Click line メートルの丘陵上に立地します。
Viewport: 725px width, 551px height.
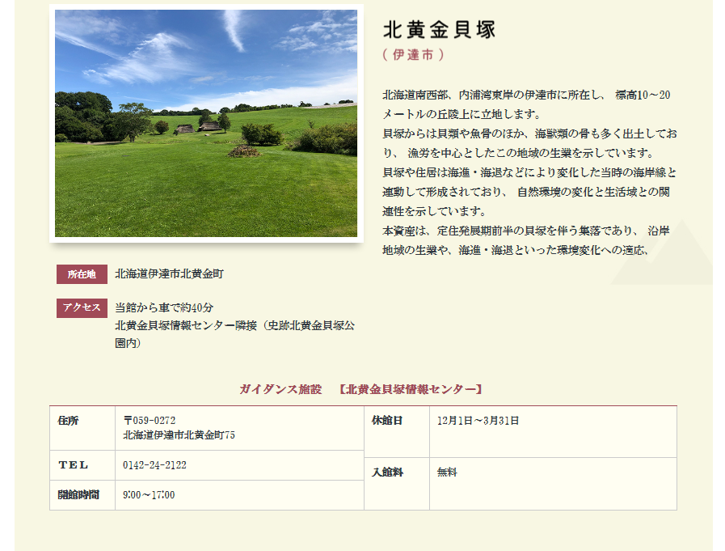(x=462, y=114)
